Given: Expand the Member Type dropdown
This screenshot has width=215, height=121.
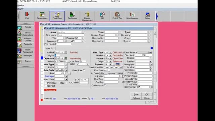Looking at the screenshot, I should (x=117, y=35).
